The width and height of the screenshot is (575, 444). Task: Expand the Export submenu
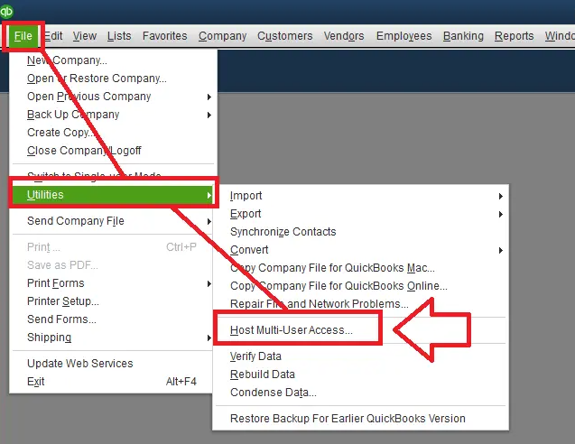[361, 214]
